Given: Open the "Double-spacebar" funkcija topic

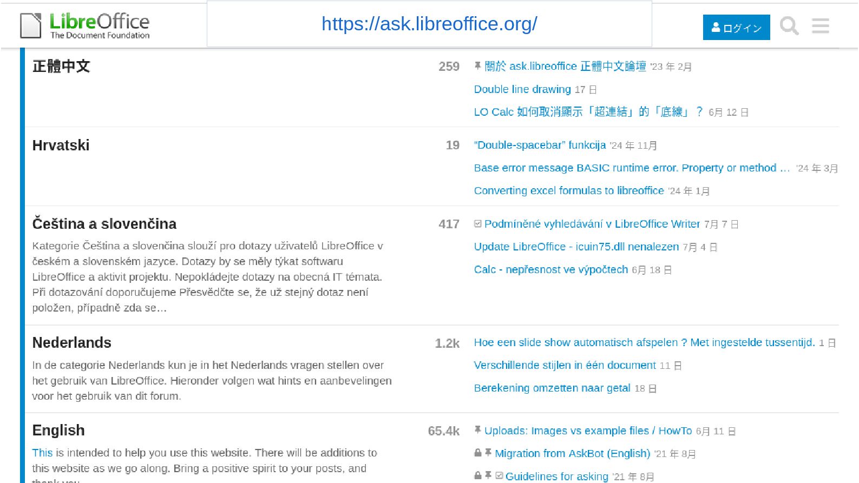Looking at the screenshot, I should (540, 145).
